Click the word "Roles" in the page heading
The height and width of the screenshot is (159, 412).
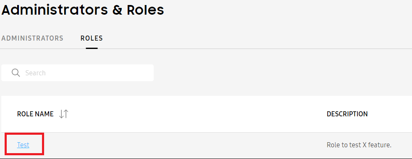point(145,10)
